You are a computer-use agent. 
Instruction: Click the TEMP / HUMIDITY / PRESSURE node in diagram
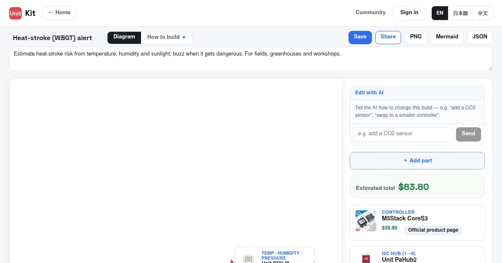(x=274, y=255)
